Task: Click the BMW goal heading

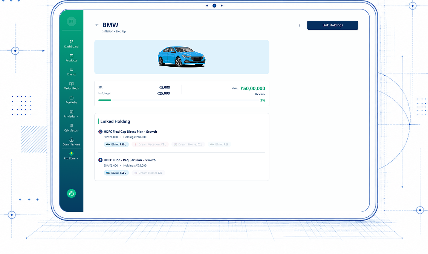Action: [x=110, y=25]
